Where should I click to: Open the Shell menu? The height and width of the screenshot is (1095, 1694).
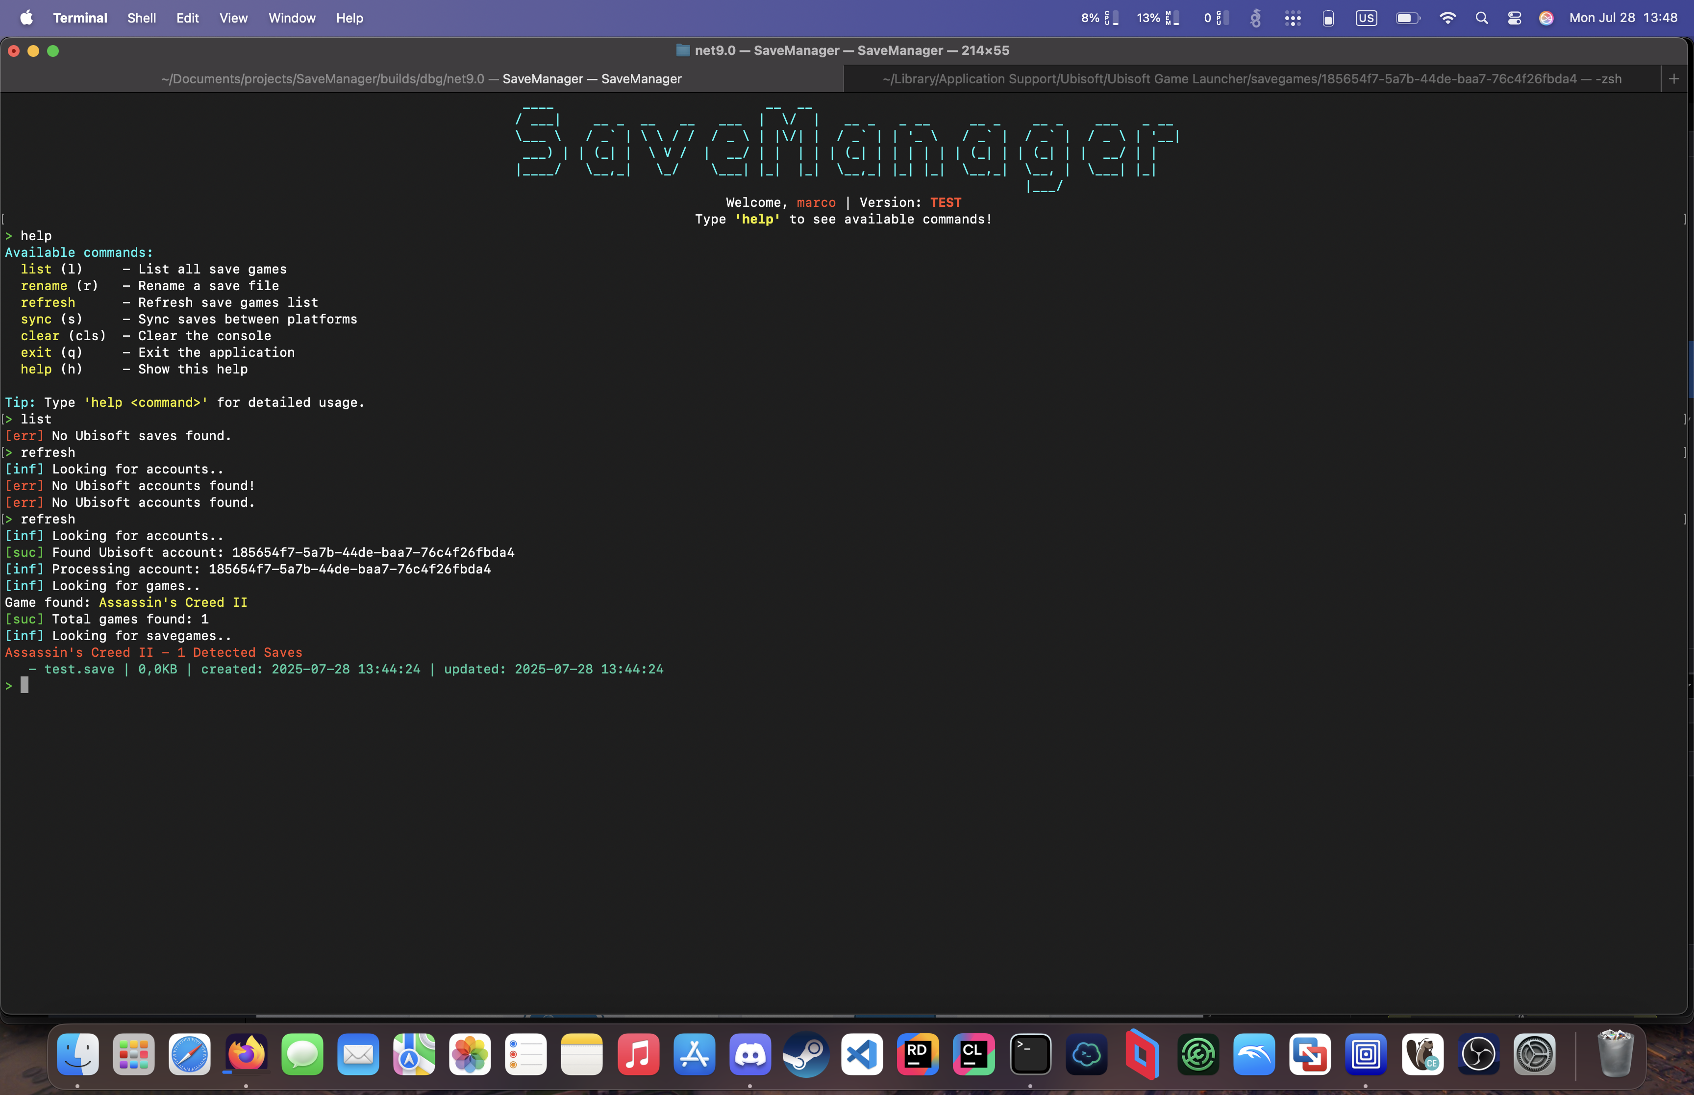pyautogui.click(x=142, y=18)
